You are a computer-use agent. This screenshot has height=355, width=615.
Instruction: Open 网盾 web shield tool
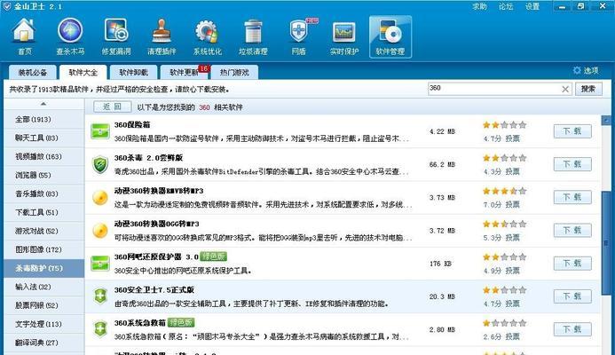pyautogui.click(x=299, y=36)
